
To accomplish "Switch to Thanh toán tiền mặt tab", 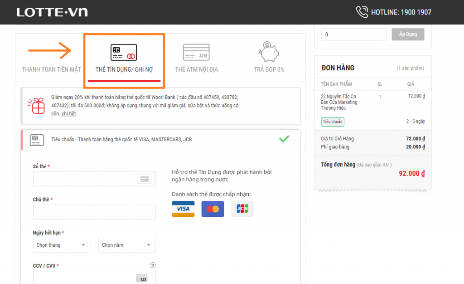I will (51, 69).
